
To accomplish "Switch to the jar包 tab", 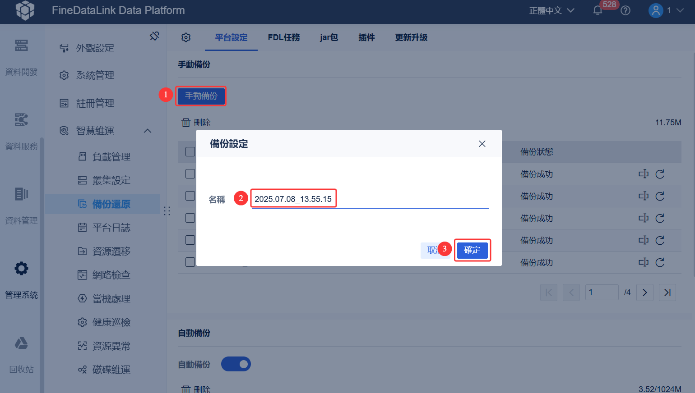I will 329,37.
